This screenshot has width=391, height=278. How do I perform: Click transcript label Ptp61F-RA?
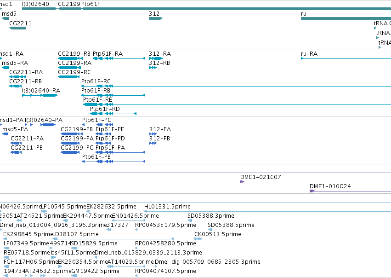108,54
